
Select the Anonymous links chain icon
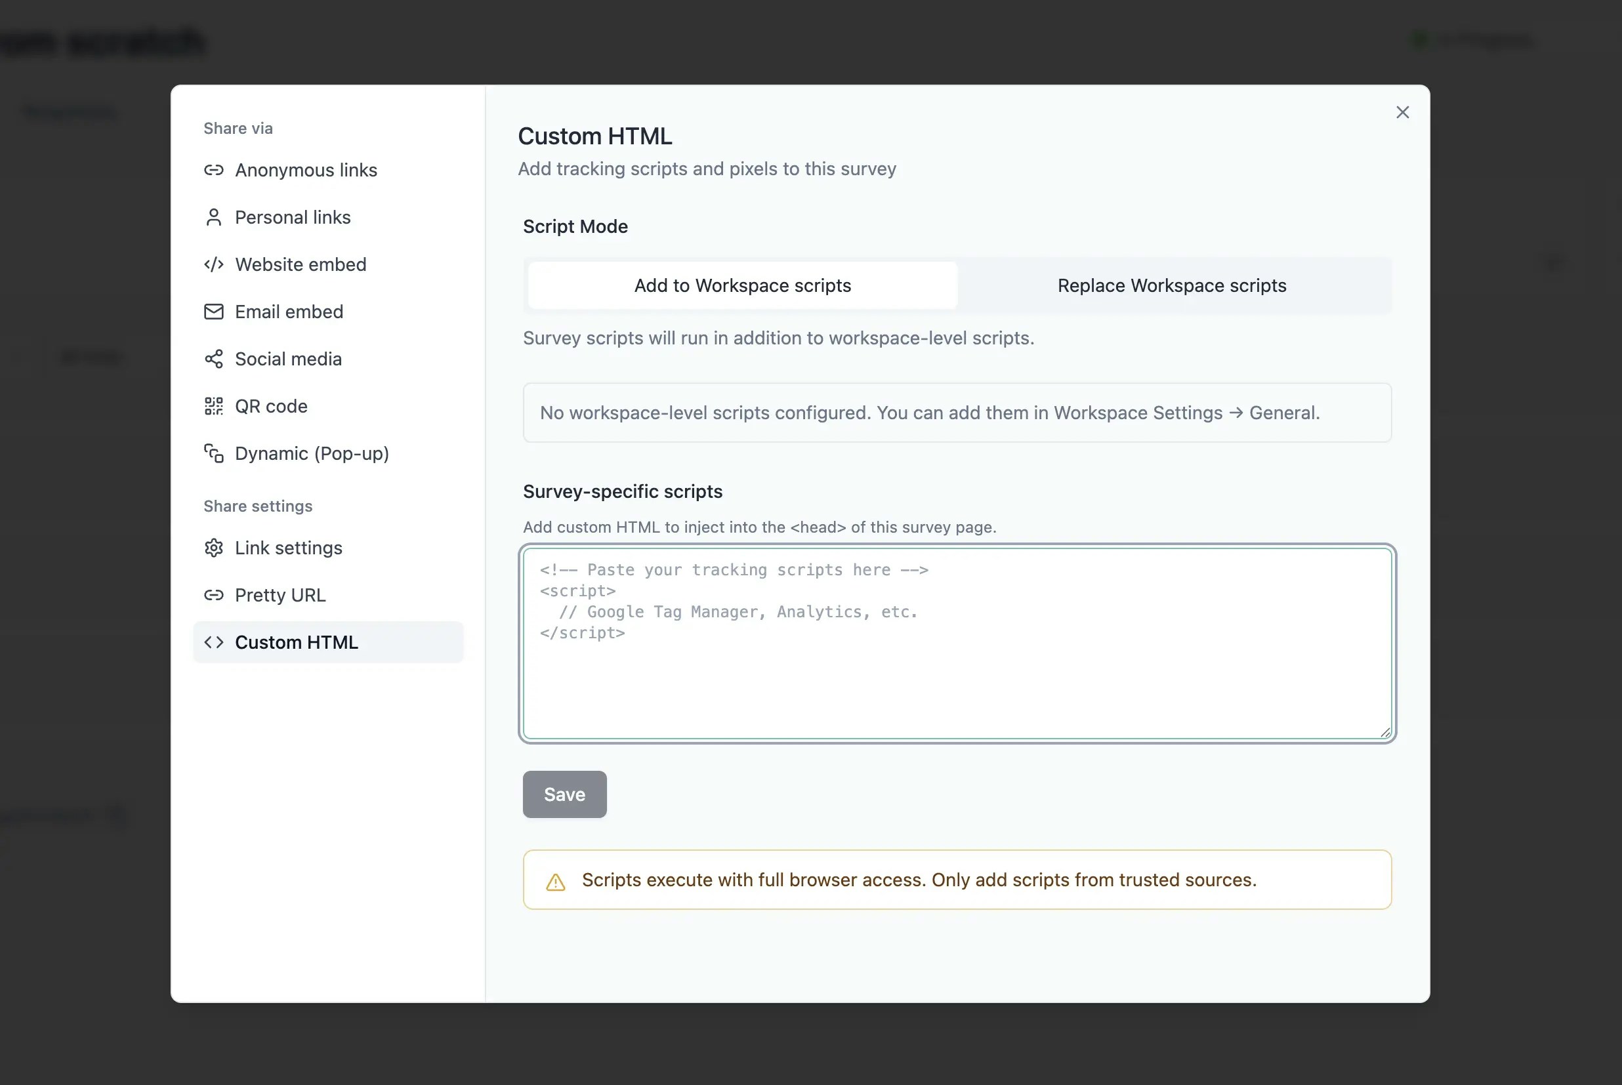(213, 169)
